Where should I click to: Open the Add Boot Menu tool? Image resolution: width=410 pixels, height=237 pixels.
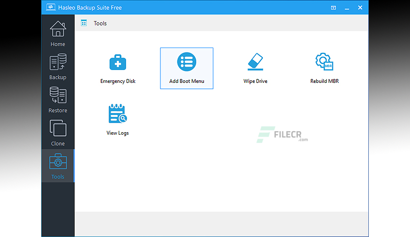[x=187, y=69]
